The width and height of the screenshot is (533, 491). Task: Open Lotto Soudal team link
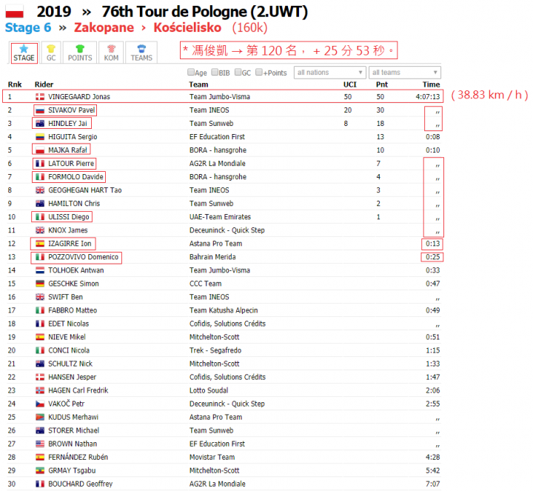(209, 390)
